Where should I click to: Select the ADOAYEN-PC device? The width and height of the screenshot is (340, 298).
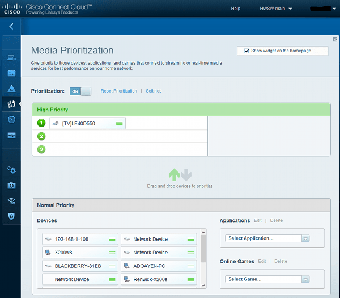[x=159, y=266]
